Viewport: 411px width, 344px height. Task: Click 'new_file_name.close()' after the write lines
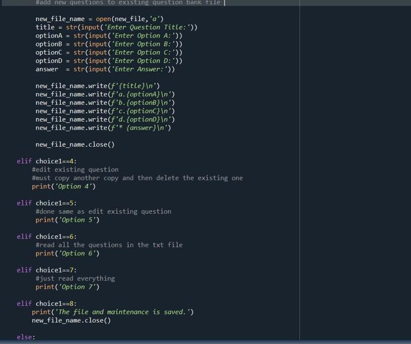75,144
